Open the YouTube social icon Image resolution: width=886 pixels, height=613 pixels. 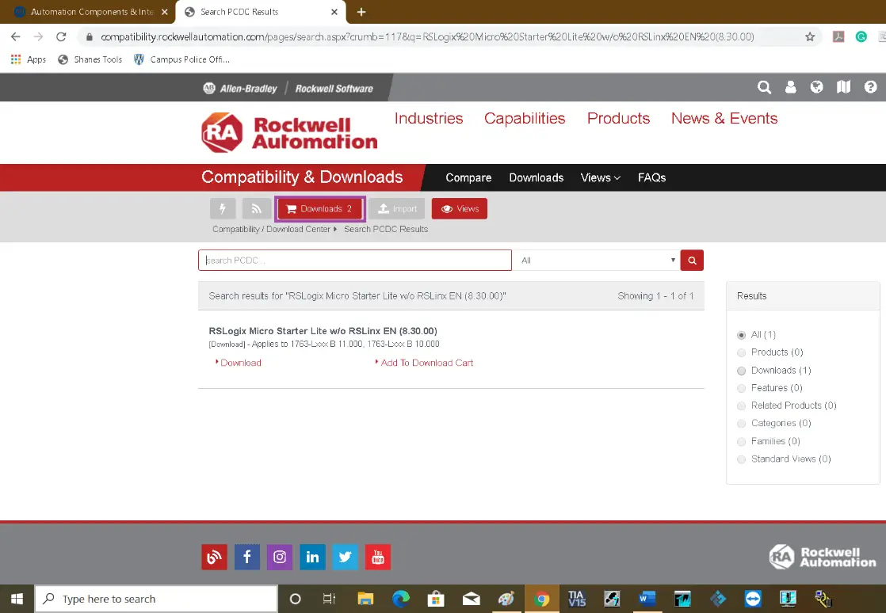coord(377,557)
